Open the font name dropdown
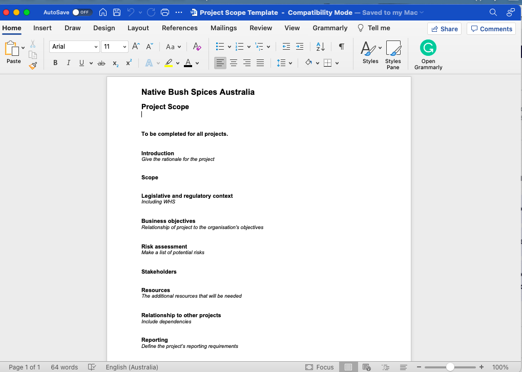 pos(97,46)
